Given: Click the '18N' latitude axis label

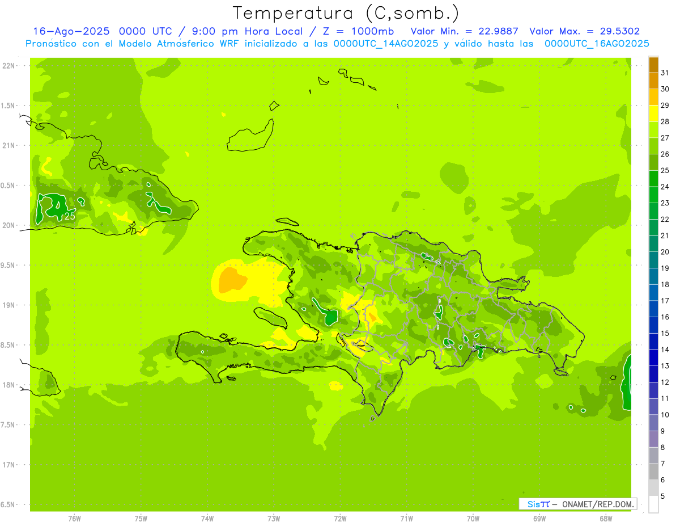Looking at the screenshot, I should coord(10,385).
